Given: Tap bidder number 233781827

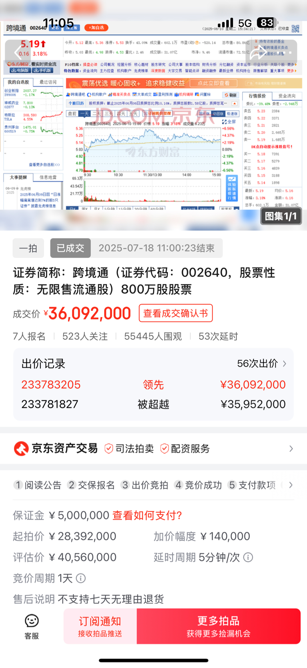Looking at the screenshot, I should 50,404.
